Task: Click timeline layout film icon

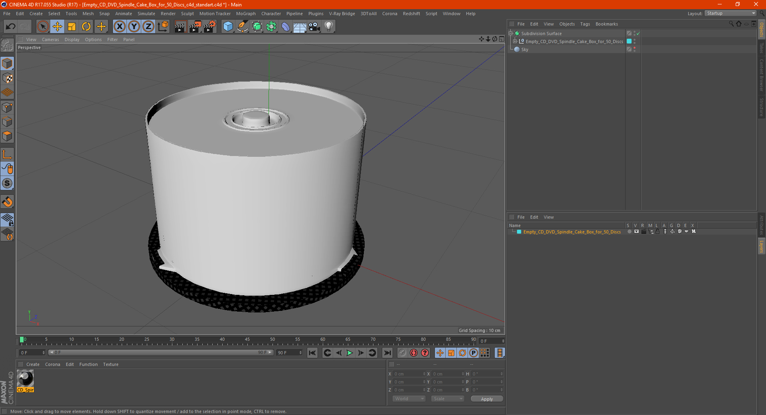Action: click(x=499, y=353)
